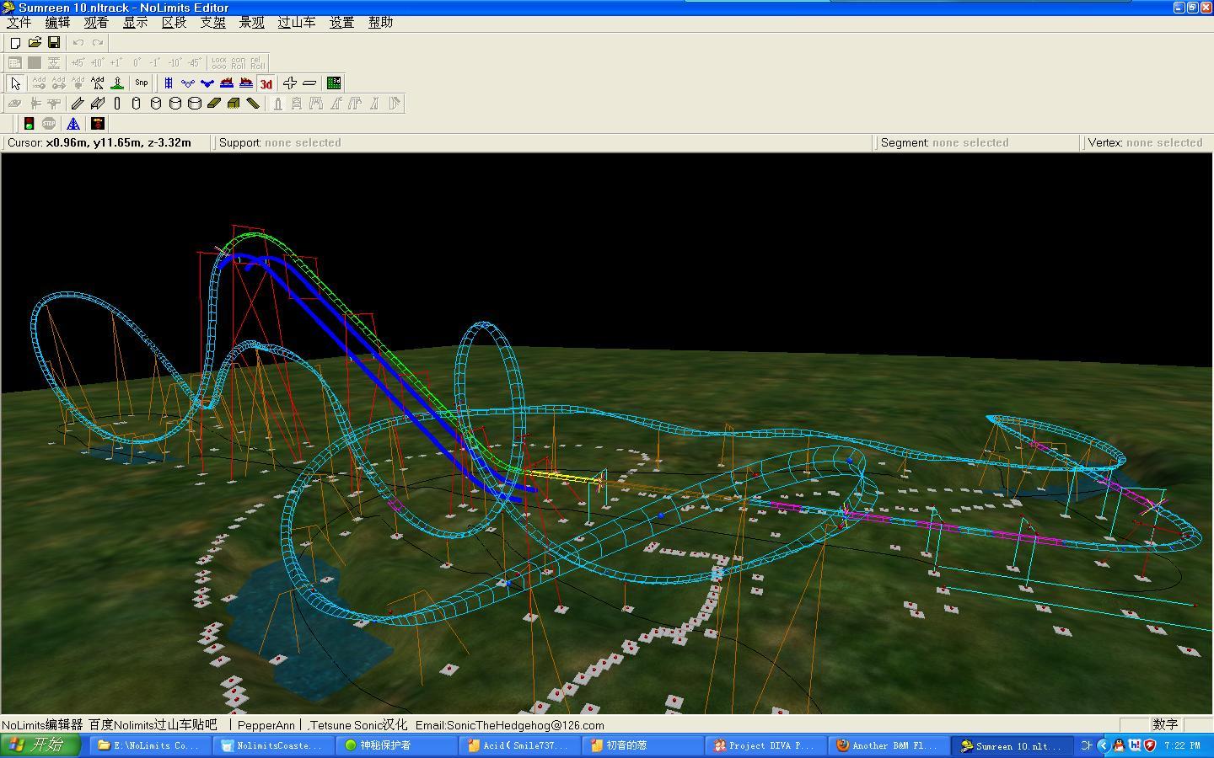Open the 支架 menu
This screenshot has height=758, width=1214.
[212, 23]
